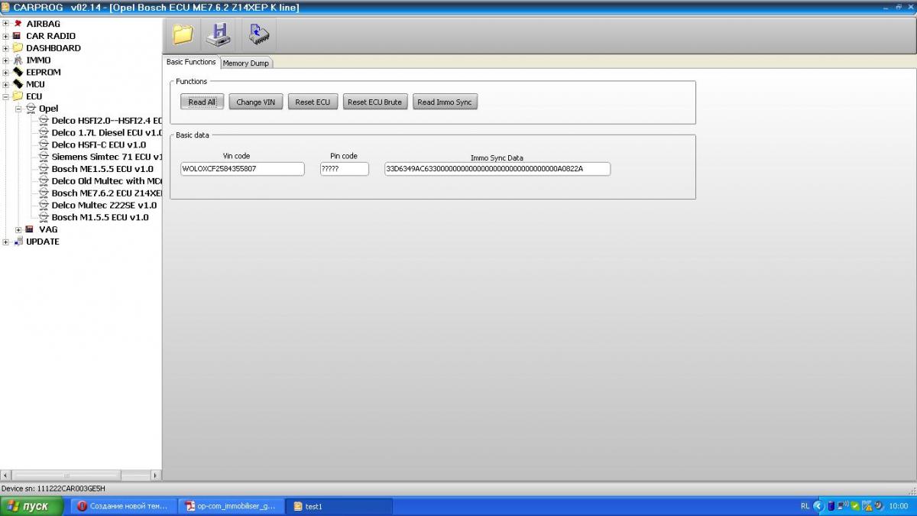Expand the MCU tree node
The width and height of the screenshot is (917, 516).
pos(6,85)
